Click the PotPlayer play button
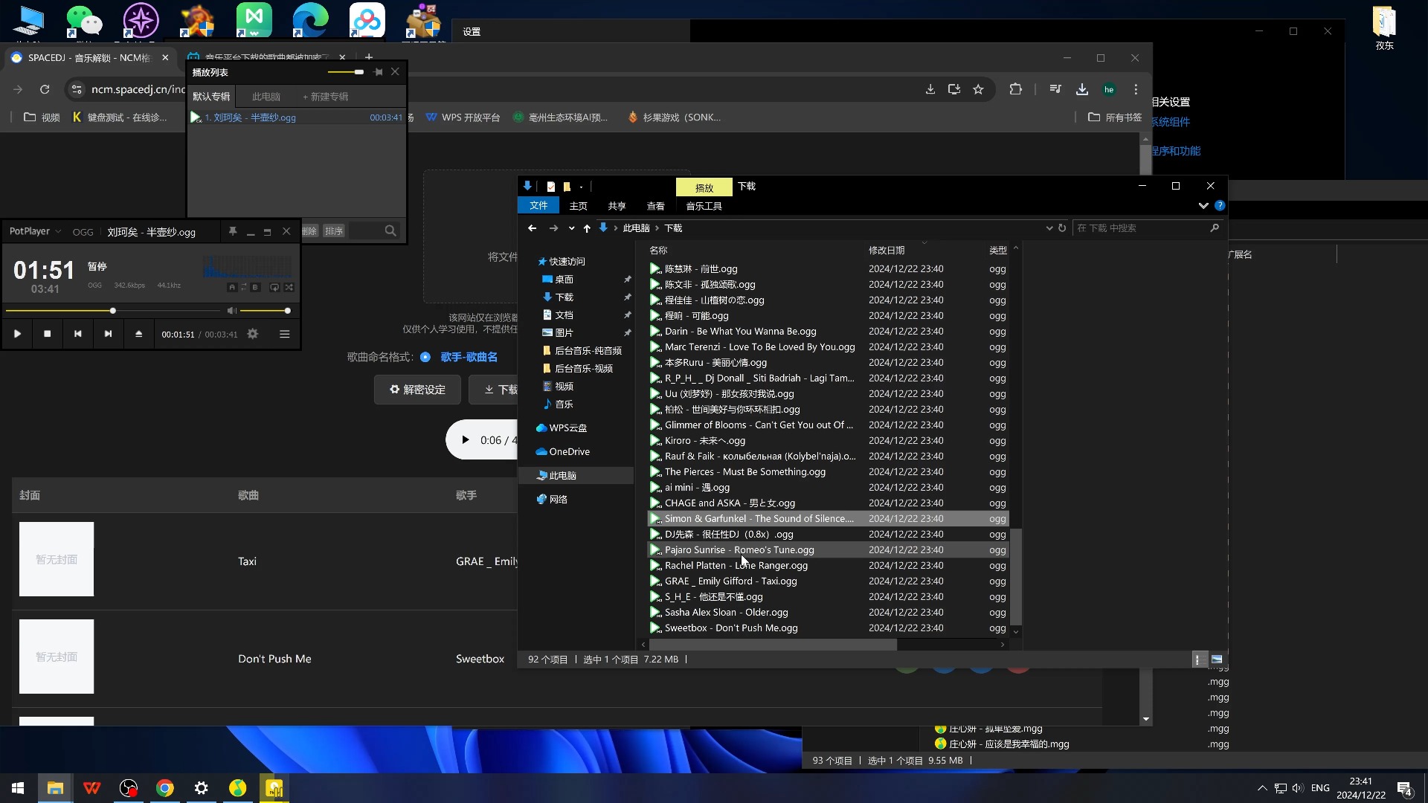This screenshot has width=1428, height=803. [x=17, y=335]
